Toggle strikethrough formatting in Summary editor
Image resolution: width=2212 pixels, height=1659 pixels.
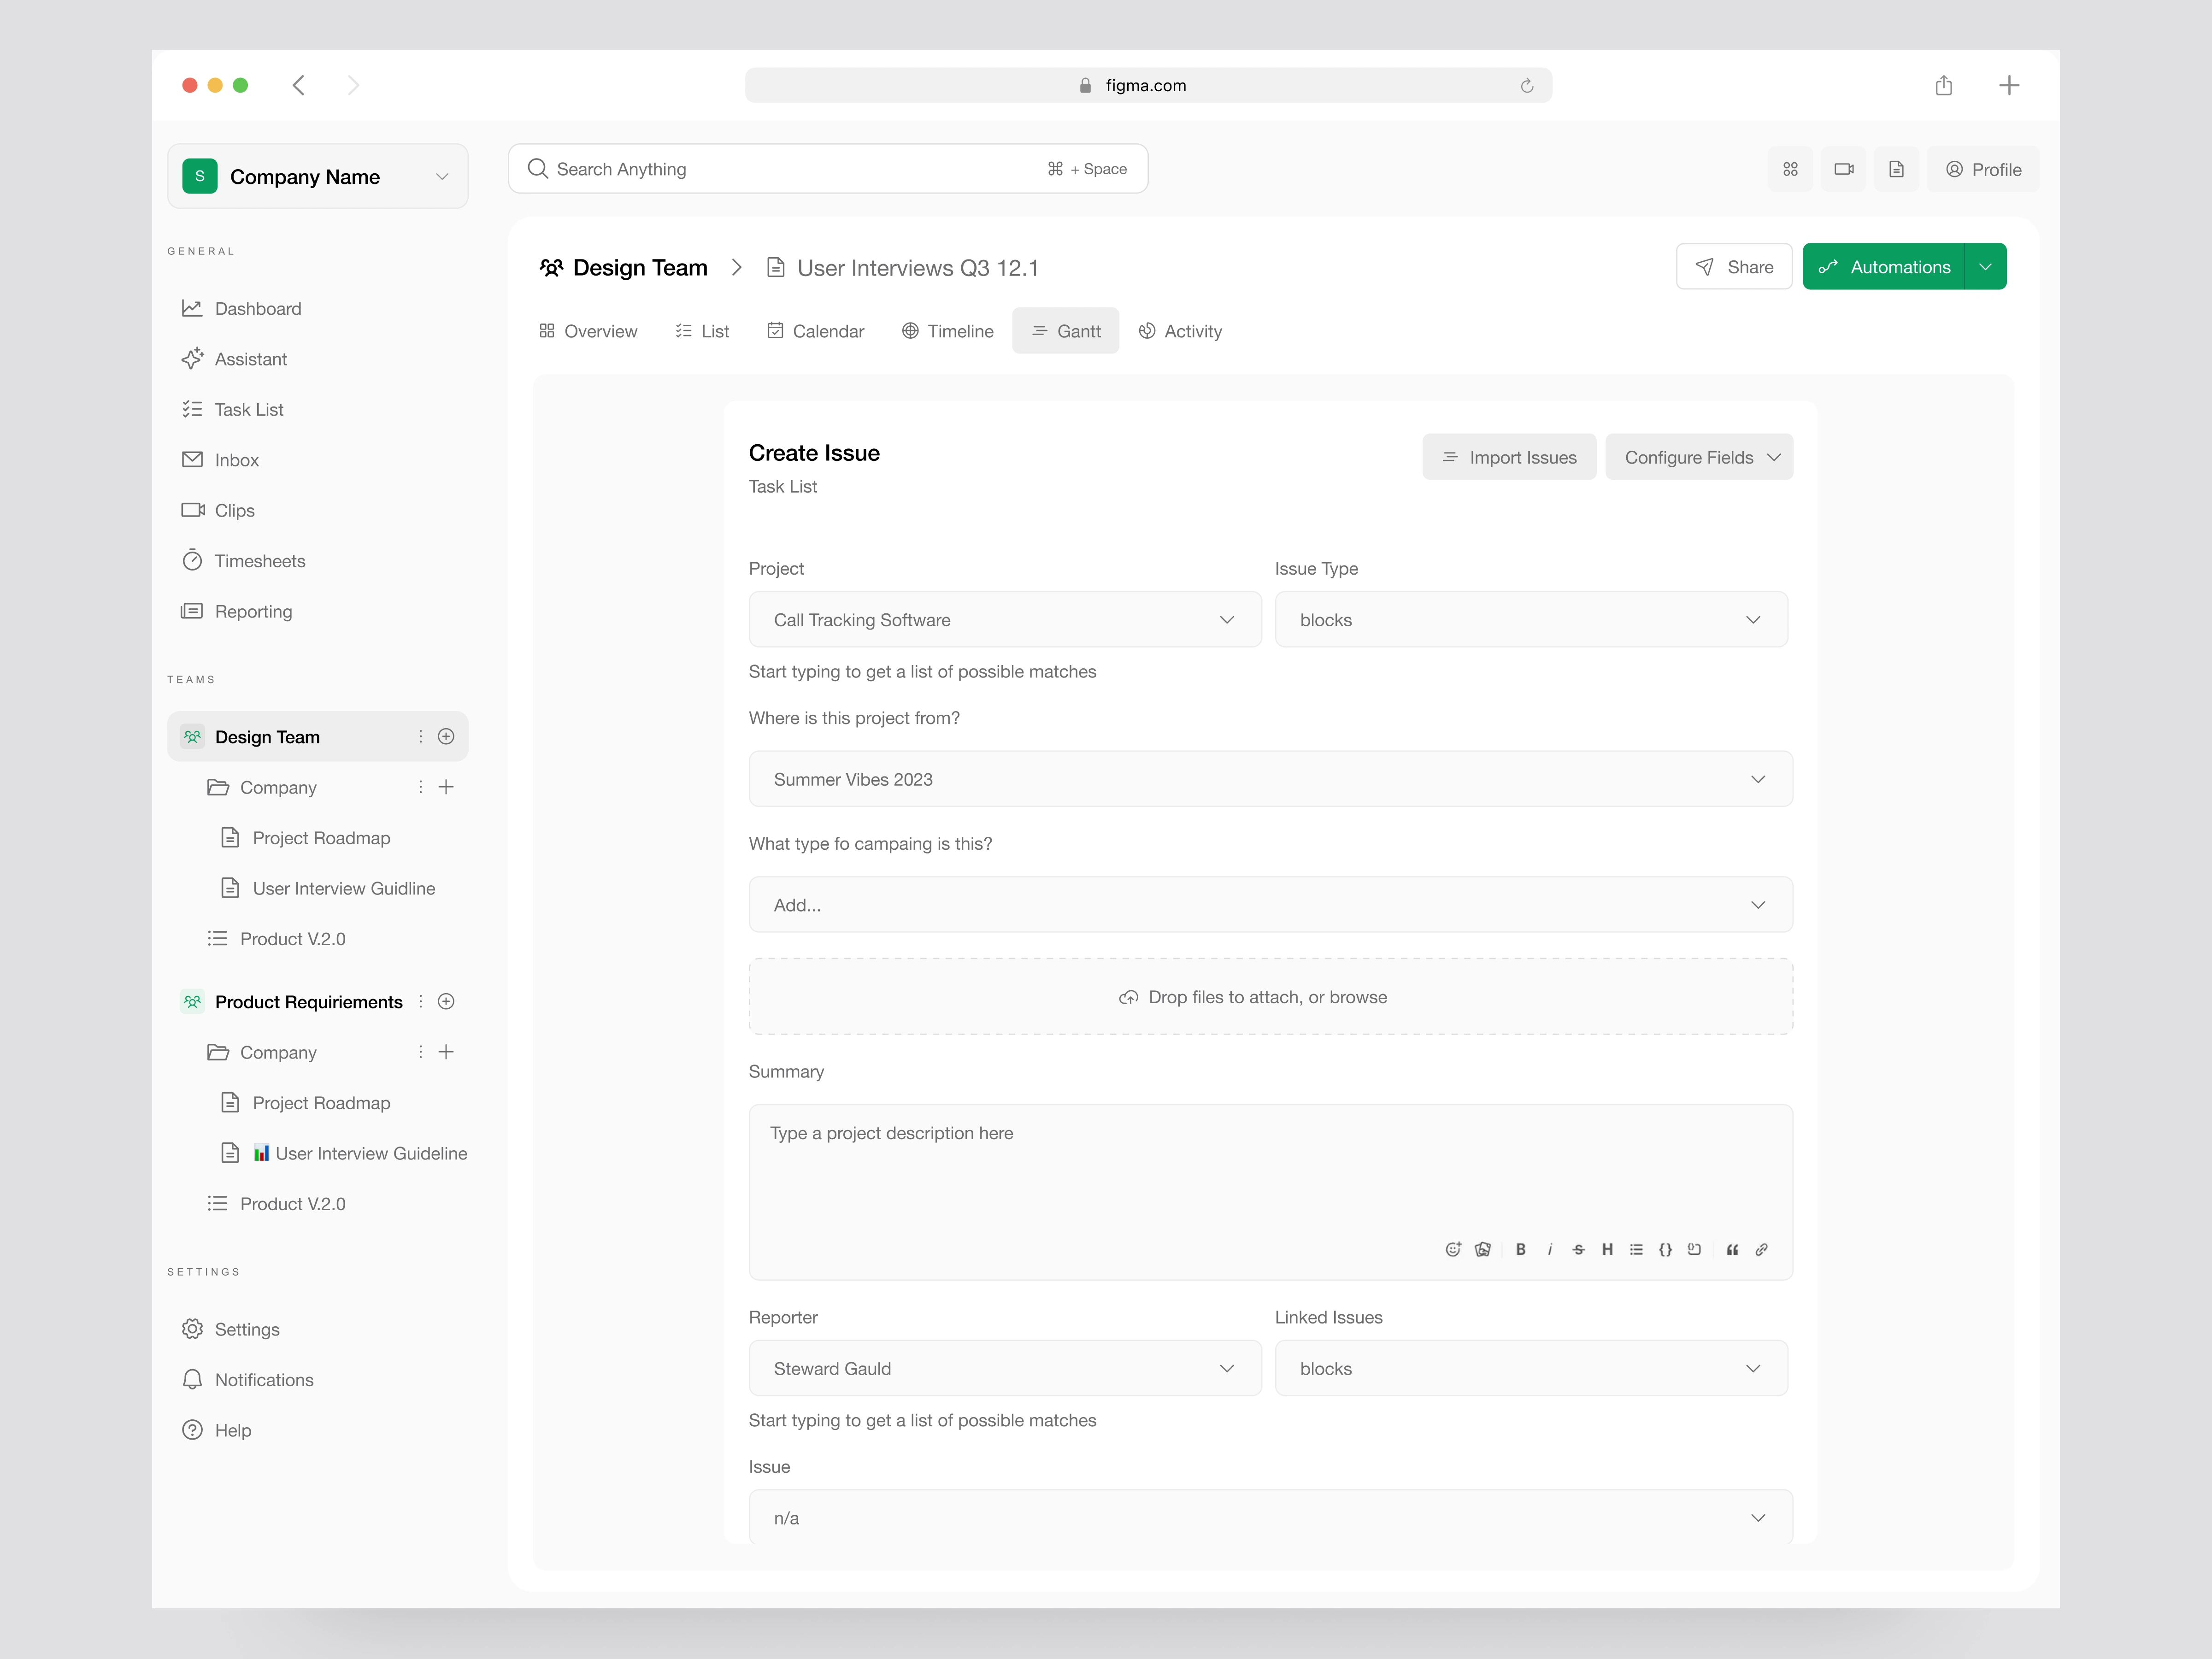(x=1578, y=1249)
